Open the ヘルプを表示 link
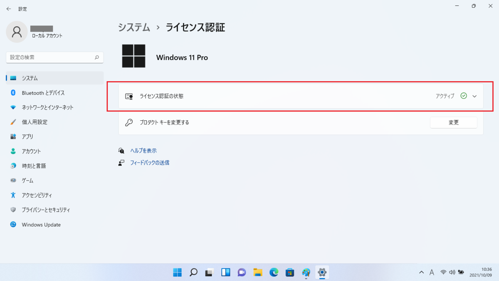 (x=143, y=151)
